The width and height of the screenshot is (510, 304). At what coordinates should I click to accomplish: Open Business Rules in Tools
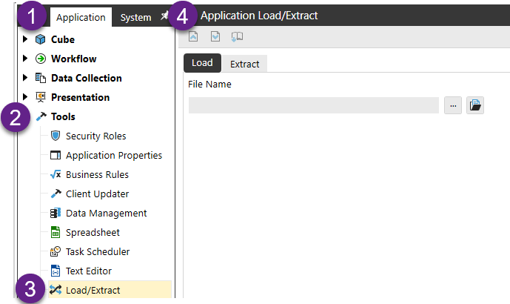click(x=96, y=175)
